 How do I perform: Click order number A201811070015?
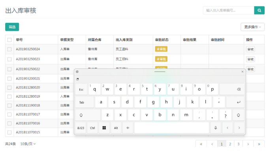pos(28,132)
